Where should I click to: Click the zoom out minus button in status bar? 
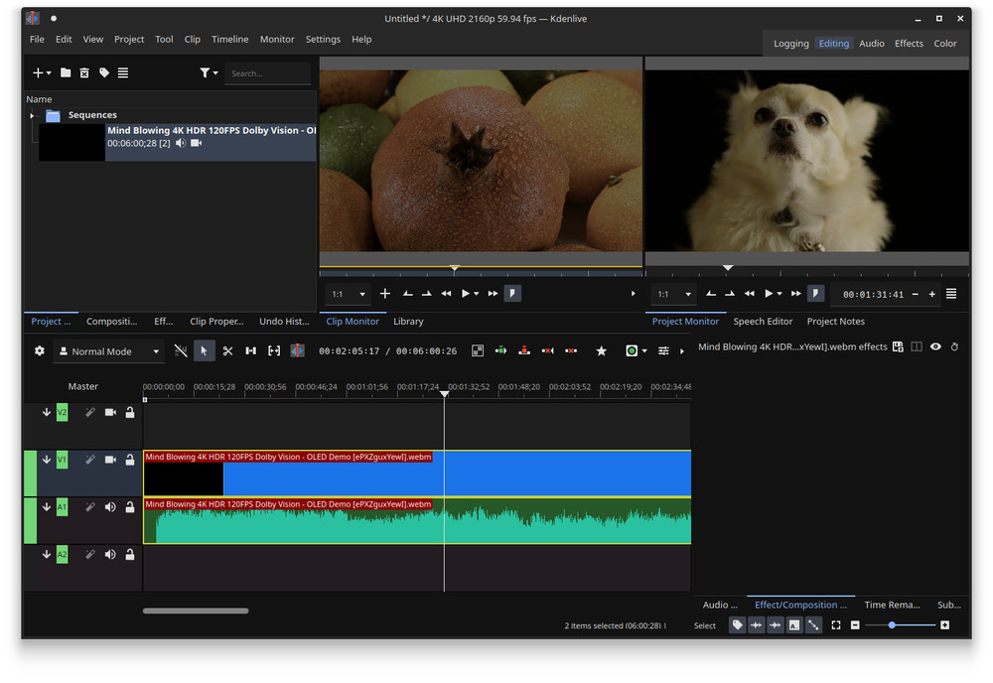(855, 625)
